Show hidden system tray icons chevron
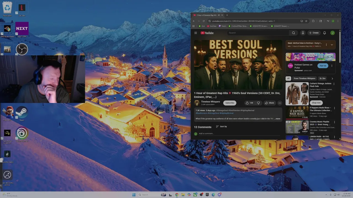Viewport: 353px width, 198px height. click(x=326, y=195)
